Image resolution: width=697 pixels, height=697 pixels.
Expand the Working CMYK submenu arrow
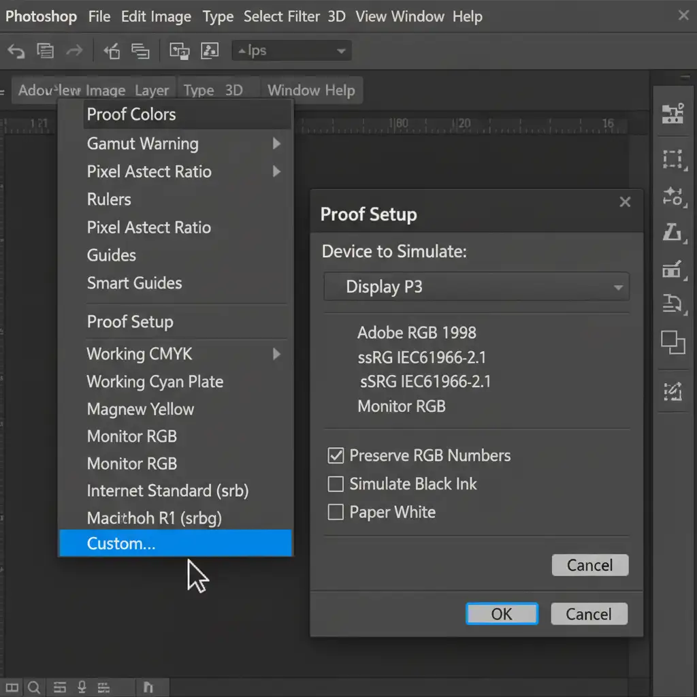click(276, 354)
